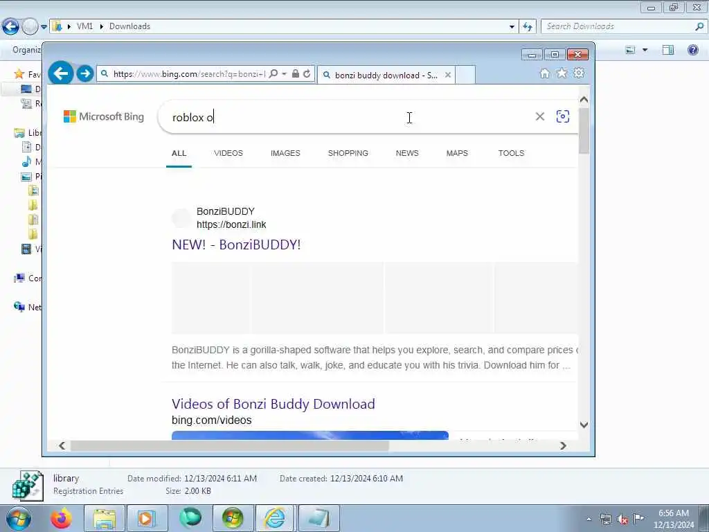Open the Explorer Organize menu
Viewport: 709px width, 532px height.
tap(26, 50)
